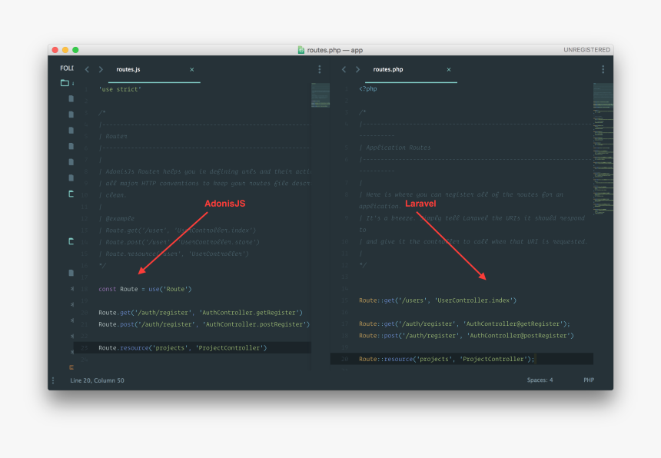Click the overflow dots icon in the status bar

pos(52,380)
